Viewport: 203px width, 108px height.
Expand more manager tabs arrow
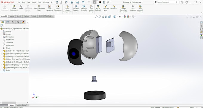tap(27, 22)
